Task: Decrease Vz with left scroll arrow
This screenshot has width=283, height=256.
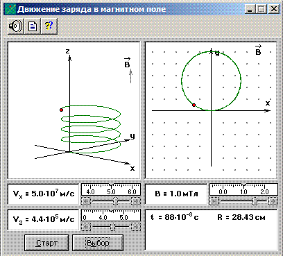Action: pyautogui.click(x=86, y=227)
